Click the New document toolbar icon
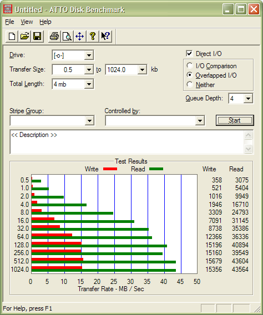This screenshot has height=315, width=263. coord(12,37)
